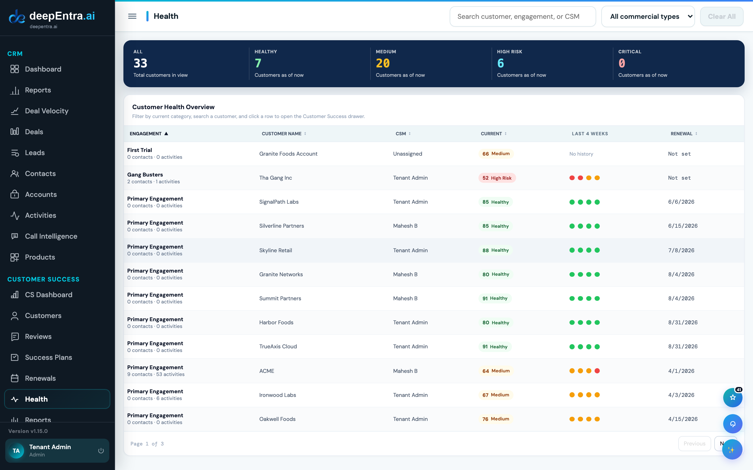Select the Health sidebar item
Screen dimensions: 753x470
pyautogui.click(x=57, y=399)
